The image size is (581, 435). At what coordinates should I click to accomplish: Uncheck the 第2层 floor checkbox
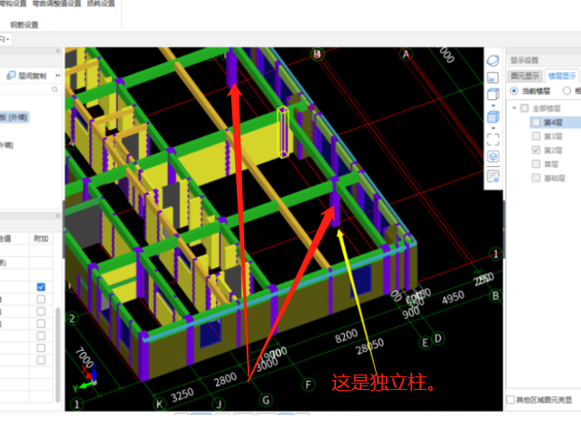(x=536, y=149)
